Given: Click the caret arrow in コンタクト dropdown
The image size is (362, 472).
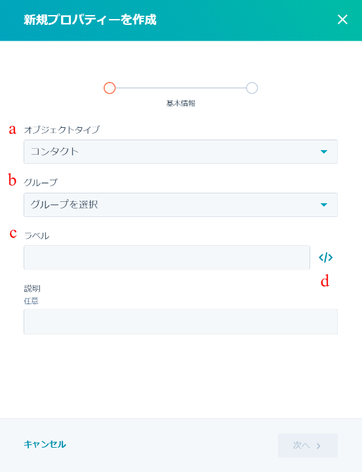Looking at the screenshot, I should tap(324, 151).
